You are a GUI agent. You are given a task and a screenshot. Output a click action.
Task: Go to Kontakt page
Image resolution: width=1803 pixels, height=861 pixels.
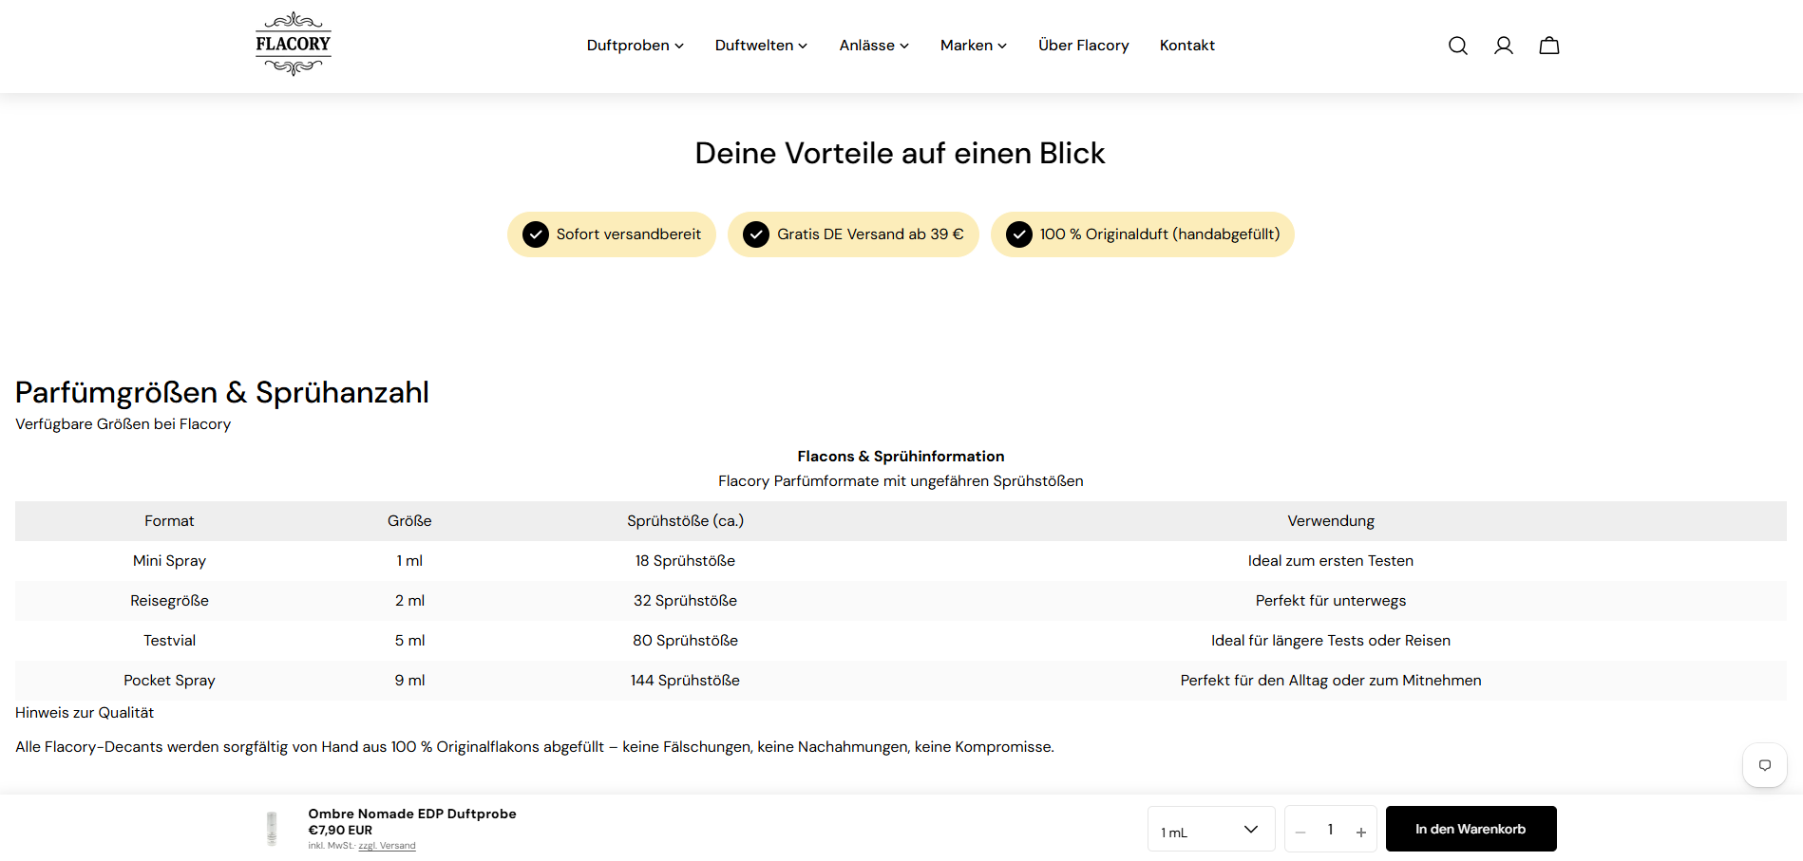tap(1186, 46)
